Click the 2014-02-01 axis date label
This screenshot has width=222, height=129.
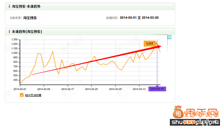coord(20,89)
